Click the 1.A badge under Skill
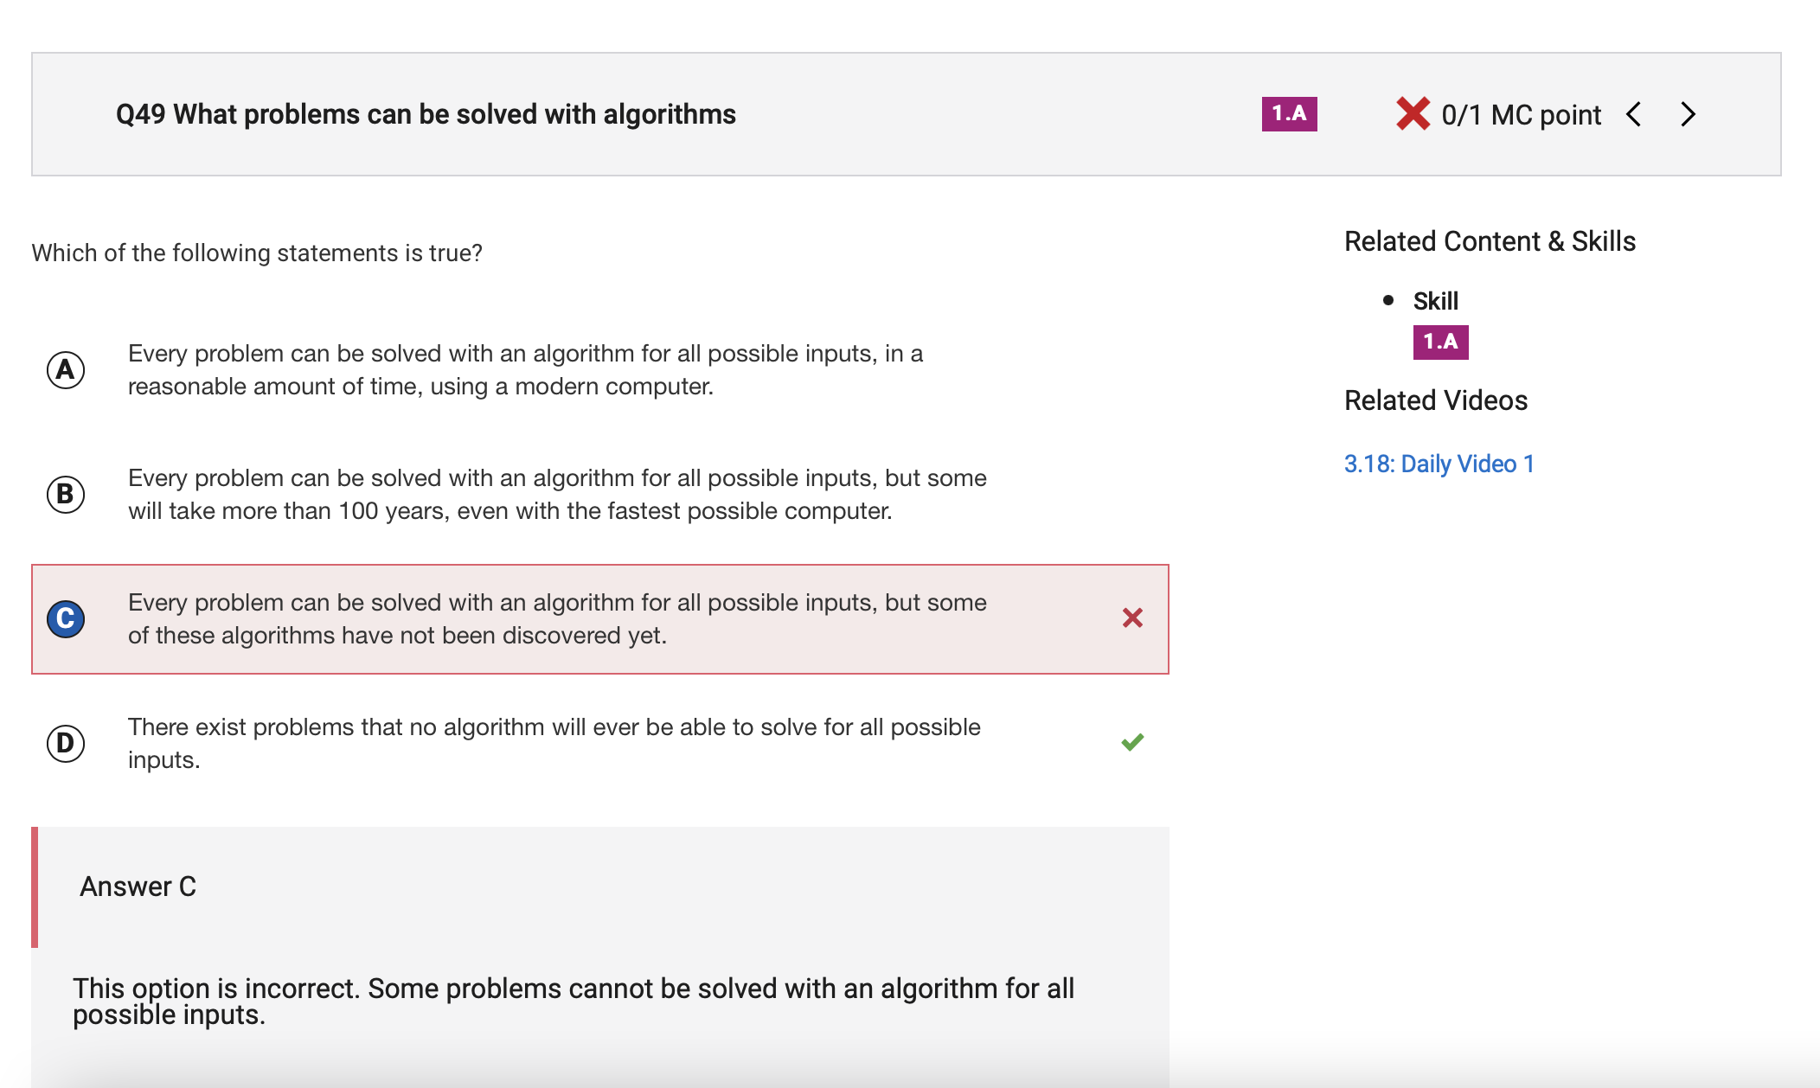Screen dimensions: 1820x1088 1440,342
